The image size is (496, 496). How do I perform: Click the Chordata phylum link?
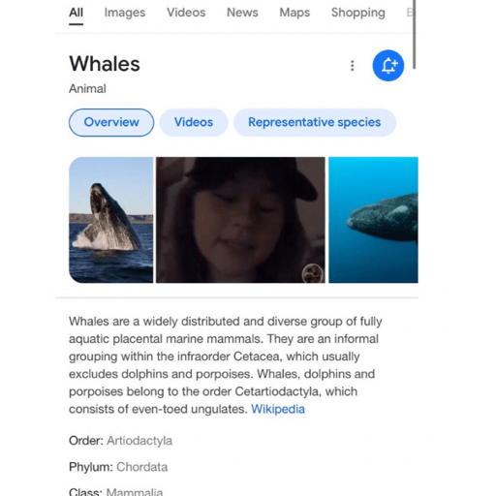[x=142, y=467]
